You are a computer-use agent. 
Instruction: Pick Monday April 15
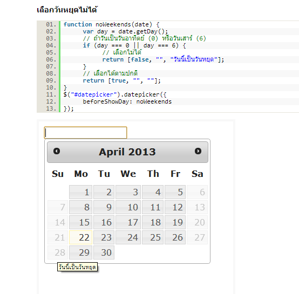(80, 222)
